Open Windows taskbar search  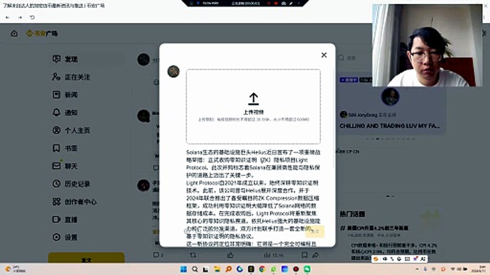pos(195,269)
